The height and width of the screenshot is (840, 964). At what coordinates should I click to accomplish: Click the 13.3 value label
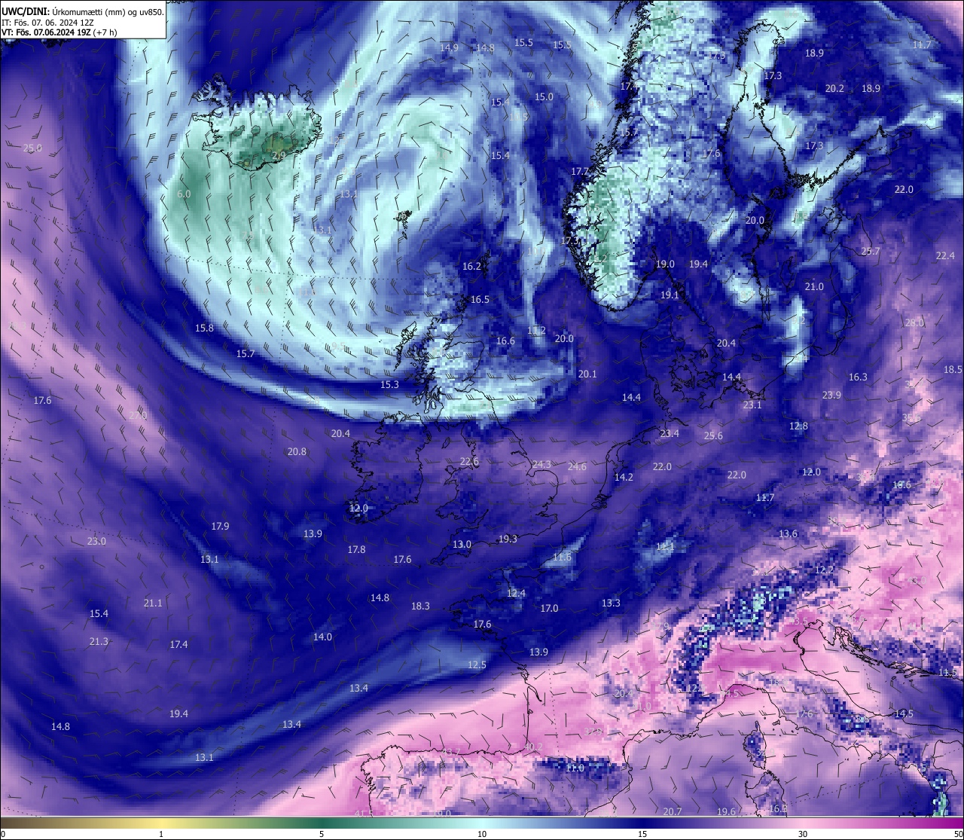pyautogui.click(x=611, y=603)
